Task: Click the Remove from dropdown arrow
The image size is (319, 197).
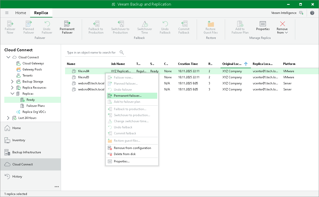Action: pos(286,33)
